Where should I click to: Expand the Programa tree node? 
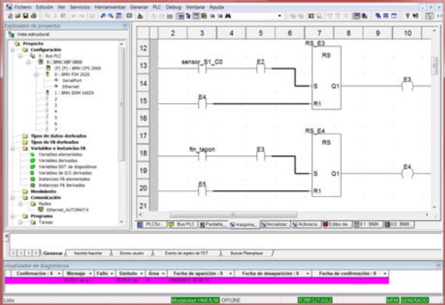tap(13, 216)
